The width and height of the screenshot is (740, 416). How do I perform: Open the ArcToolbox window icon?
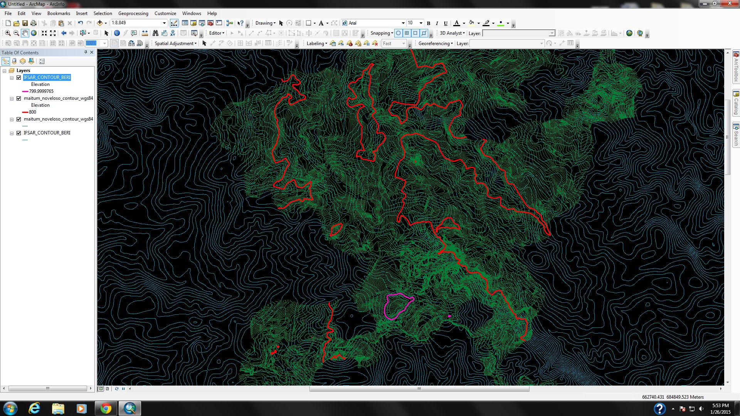(210, 23)
